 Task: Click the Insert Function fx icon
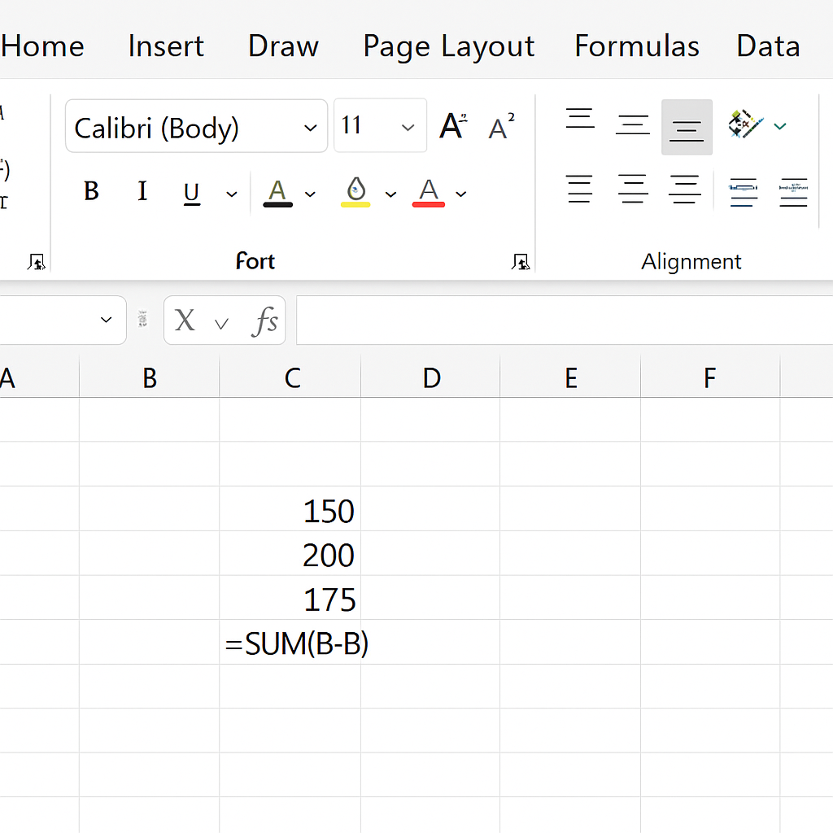click(265, 321)
